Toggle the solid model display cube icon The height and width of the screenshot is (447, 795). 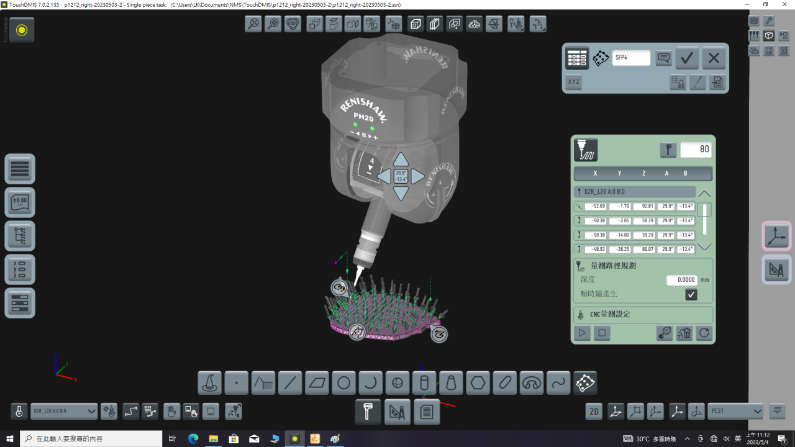click(x=416, y=24)
